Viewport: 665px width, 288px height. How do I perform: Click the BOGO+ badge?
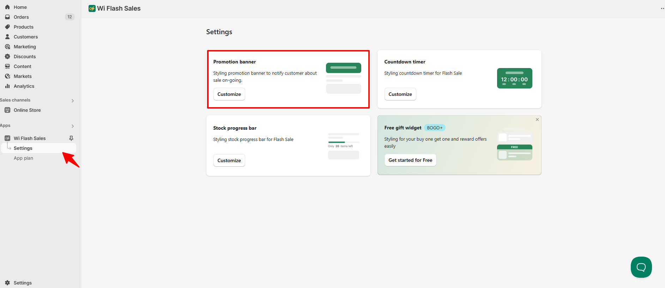[435, 128]
